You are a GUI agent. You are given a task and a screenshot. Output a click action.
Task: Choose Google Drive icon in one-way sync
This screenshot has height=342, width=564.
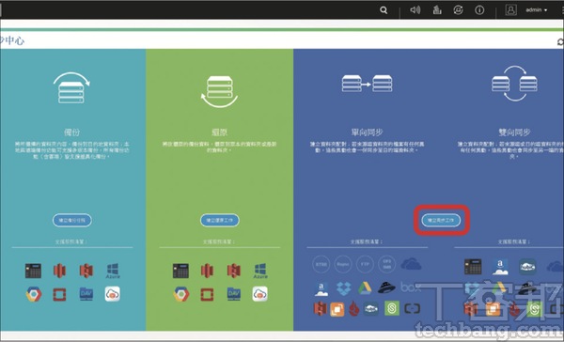[365, 288]
